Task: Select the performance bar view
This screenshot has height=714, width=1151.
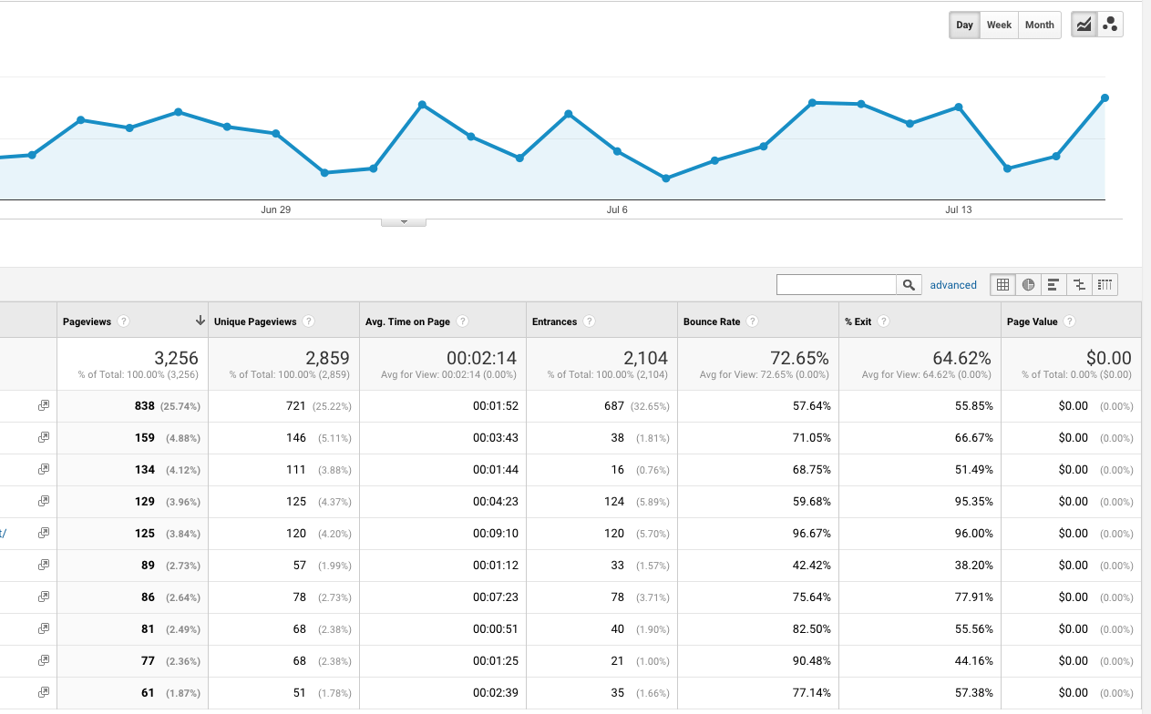Action: (x=1053, y=284)
